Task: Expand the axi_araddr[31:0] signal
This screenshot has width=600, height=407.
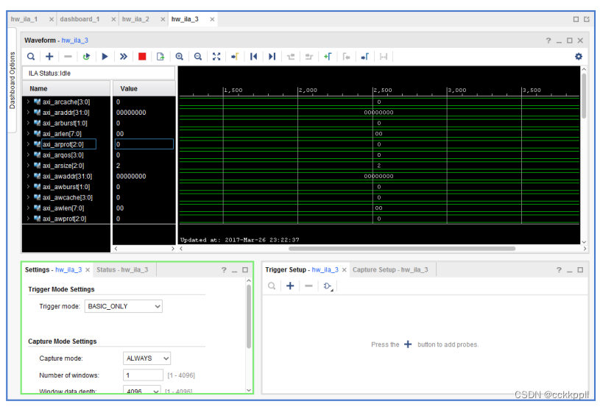Action: [28, 113]
